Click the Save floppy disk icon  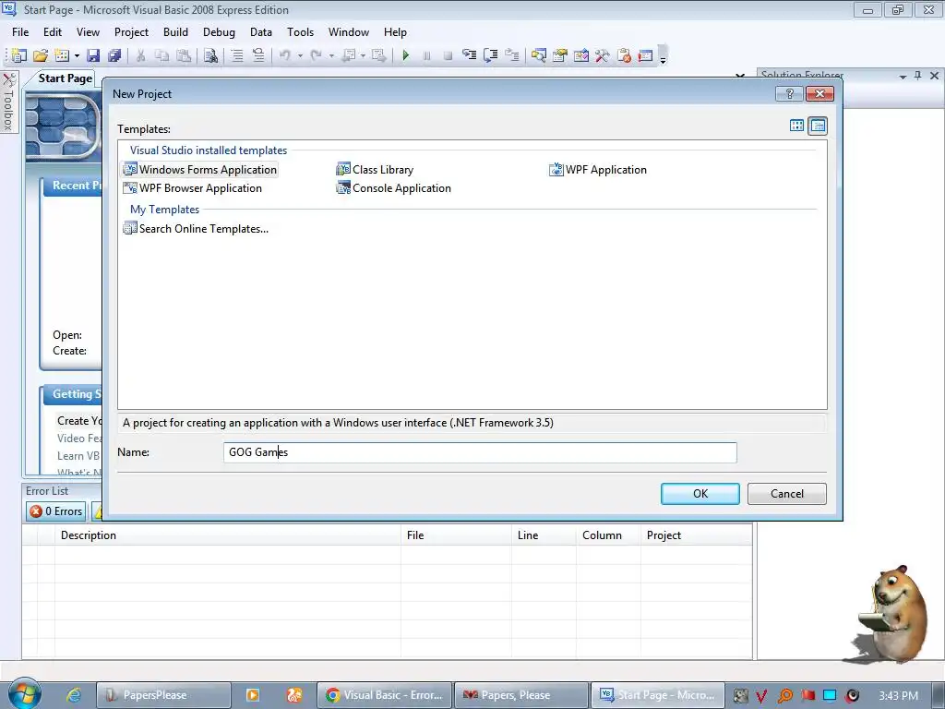[93, 55]
